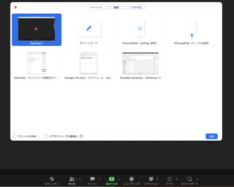
Task: Open the Participants panel icon
Action: (72, 179)
